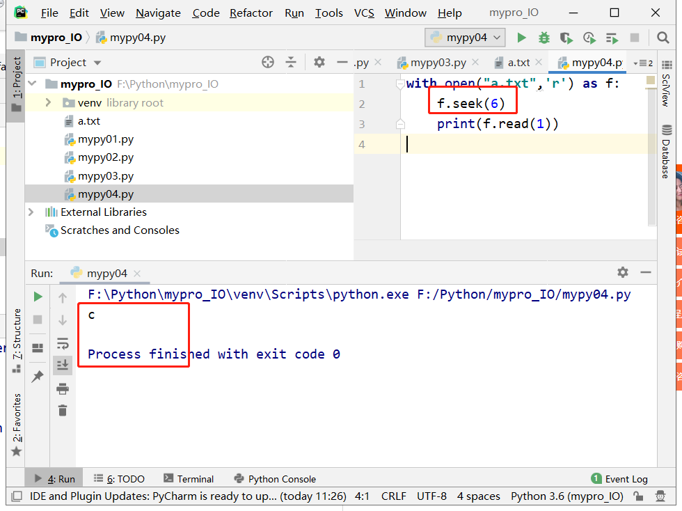
Task: Select mypy01.py in the project tree
Action: click(106, 139)
